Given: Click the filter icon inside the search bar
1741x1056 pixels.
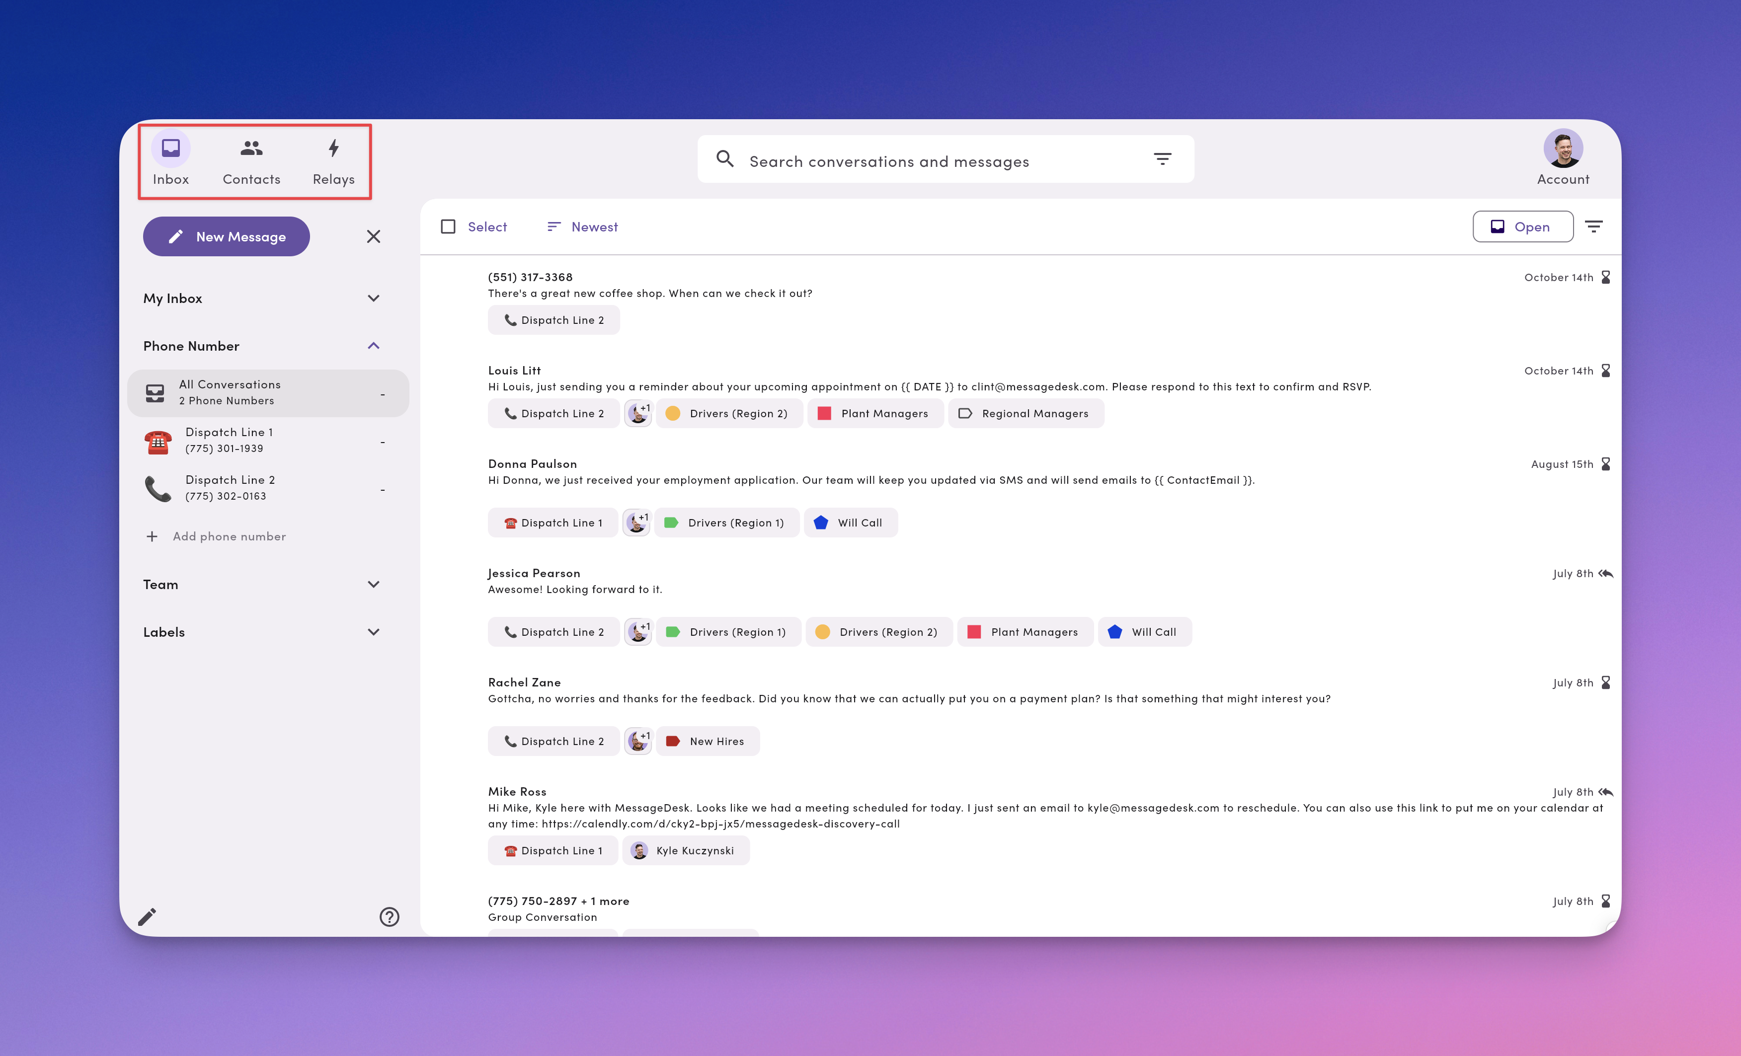Looking at the screenshot, I should click(x=1162, y=158).
